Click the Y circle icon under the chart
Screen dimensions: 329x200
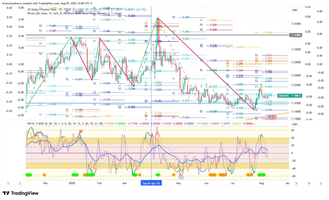click(x=8, y=183)
